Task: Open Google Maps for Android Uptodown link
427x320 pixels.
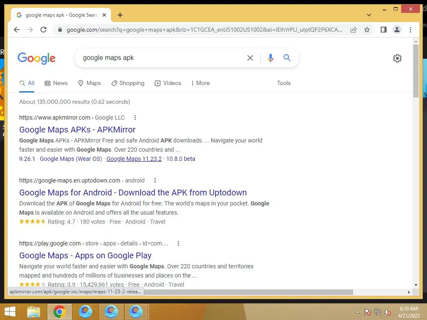Action: 133,192
